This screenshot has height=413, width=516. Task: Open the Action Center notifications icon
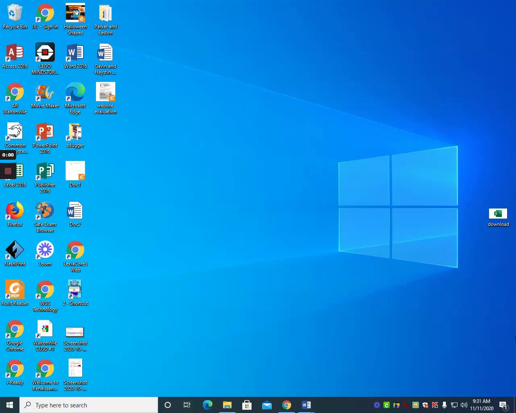(x=503, y=405)
